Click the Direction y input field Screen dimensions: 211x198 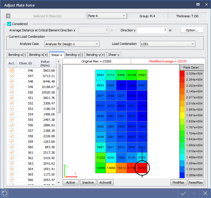coord(152,30)
